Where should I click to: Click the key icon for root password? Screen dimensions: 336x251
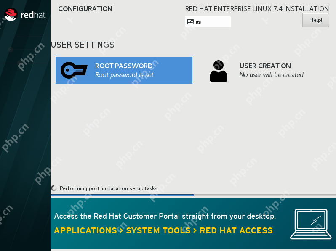coord(74,70)
